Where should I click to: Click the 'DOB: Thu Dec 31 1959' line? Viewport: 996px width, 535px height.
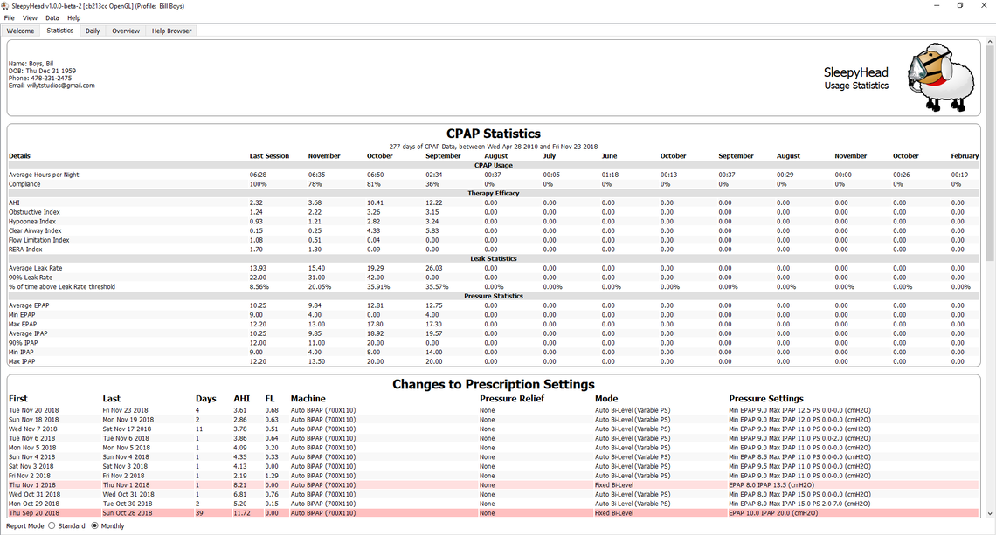(x=43, y=71)
